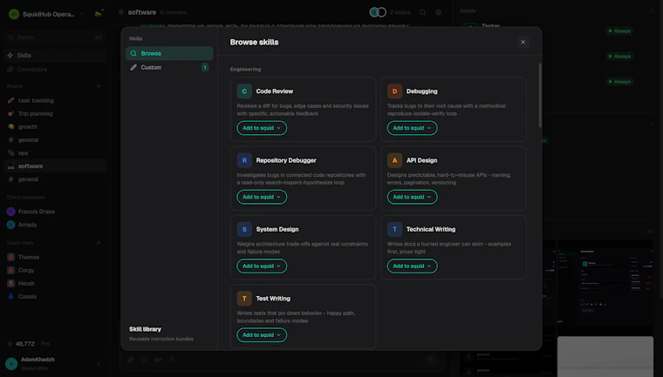The image size is (663, 377).
Task: Click the plus icon next to Squid chats
Action: (99, 243)
